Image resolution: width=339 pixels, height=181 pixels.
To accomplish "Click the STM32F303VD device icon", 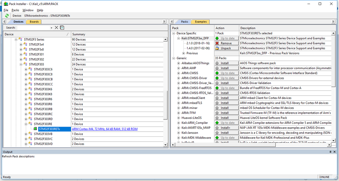I will [x=31, y=144].
